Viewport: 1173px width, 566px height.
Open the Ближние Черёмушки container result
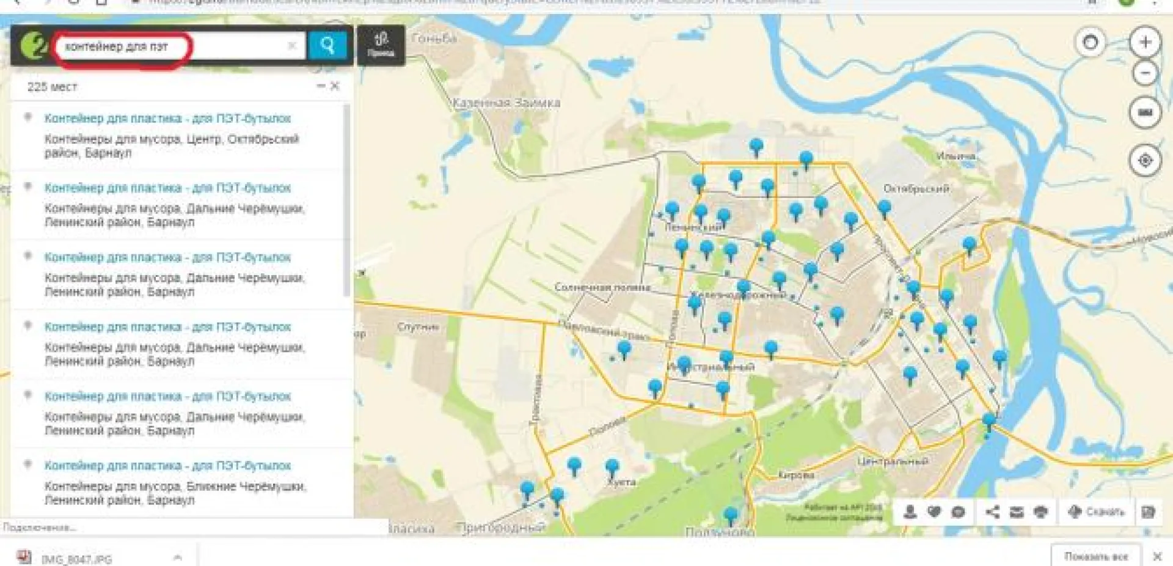pos(167,466)
